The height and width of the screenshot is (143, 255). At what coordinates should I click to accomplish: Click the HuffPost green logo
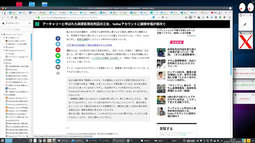pyautogui.click(x=37, y=24)
